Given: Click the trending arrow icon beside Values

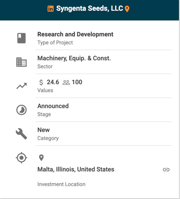Looking at the screenshot, I should click(22, 86).
